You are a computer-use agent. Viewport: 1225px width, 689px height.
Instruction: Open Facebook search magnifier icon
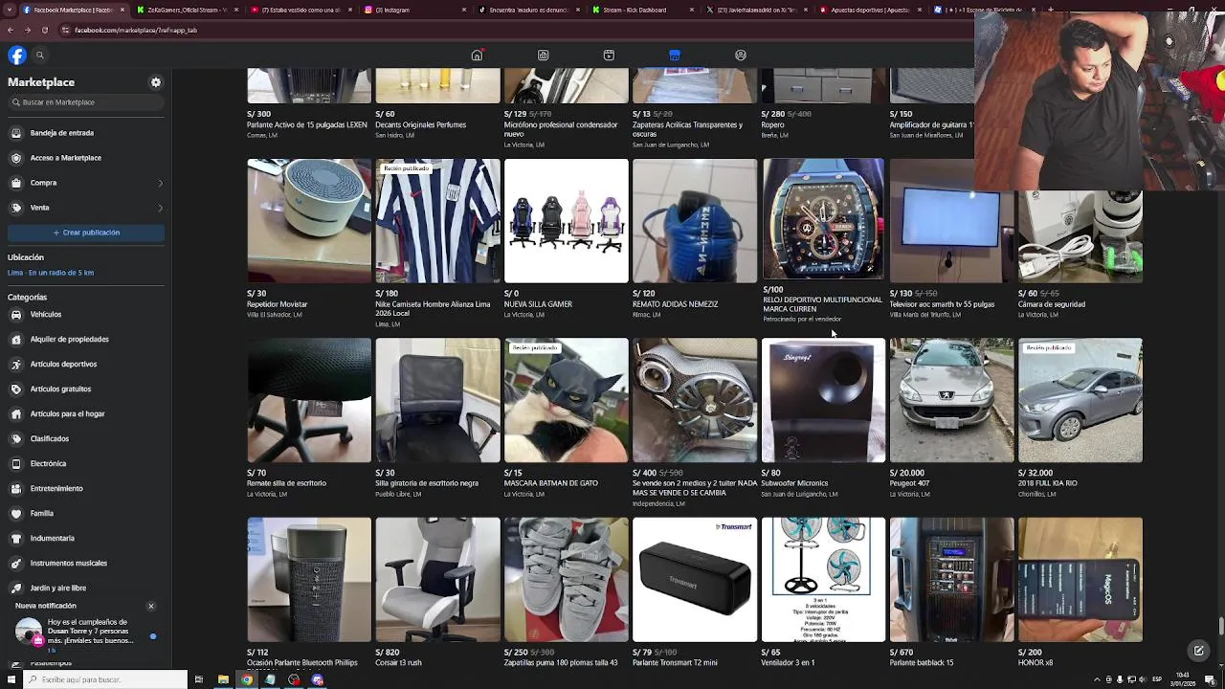[x=40, y=56]
